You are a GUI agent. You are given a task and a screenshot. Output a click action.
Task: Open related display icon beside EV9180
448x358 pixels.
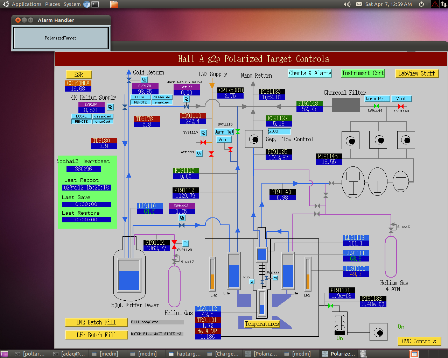click(110, 107)
